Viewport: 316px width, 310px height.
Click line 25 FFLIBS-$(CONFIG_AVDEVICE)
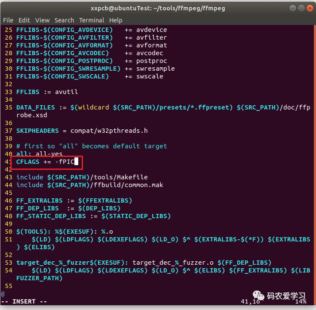[64, 30]
